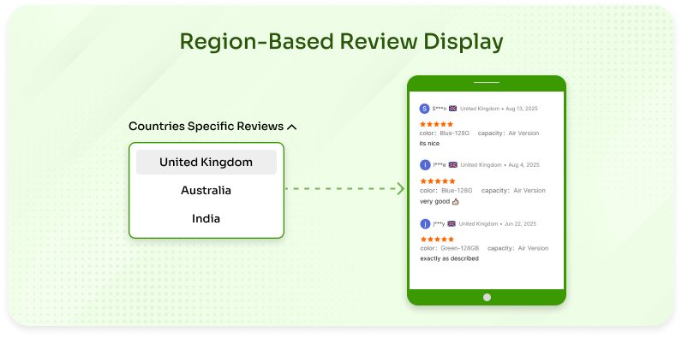682x338 pixels.
Task: Click the date Jun 22, 2025
Action: (x=521, y=224)
